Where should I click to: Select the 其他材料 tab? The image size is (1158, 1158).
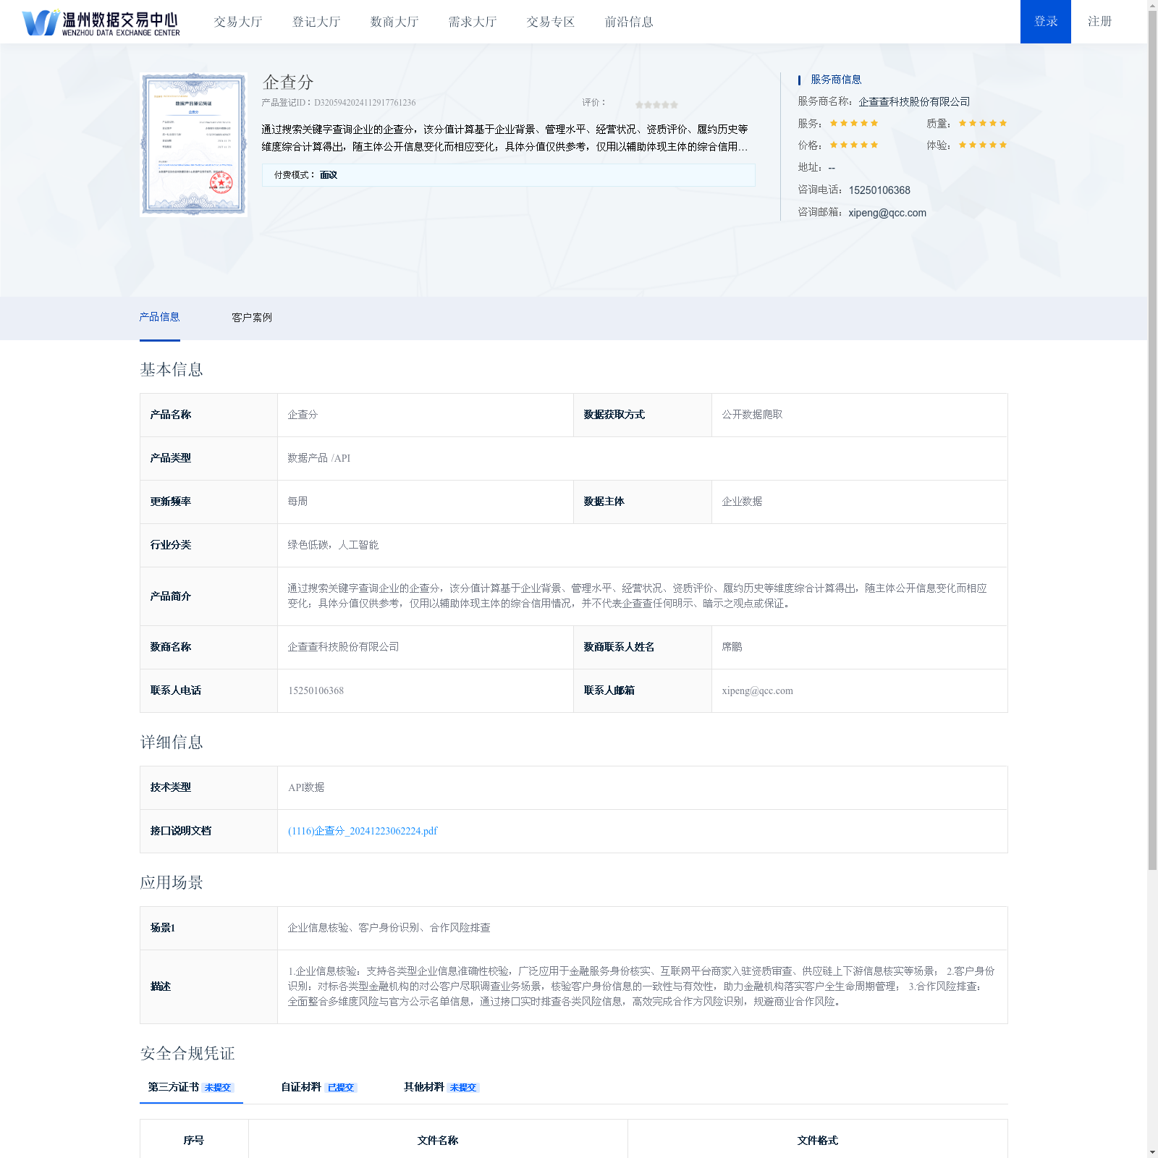(441, 1087)
